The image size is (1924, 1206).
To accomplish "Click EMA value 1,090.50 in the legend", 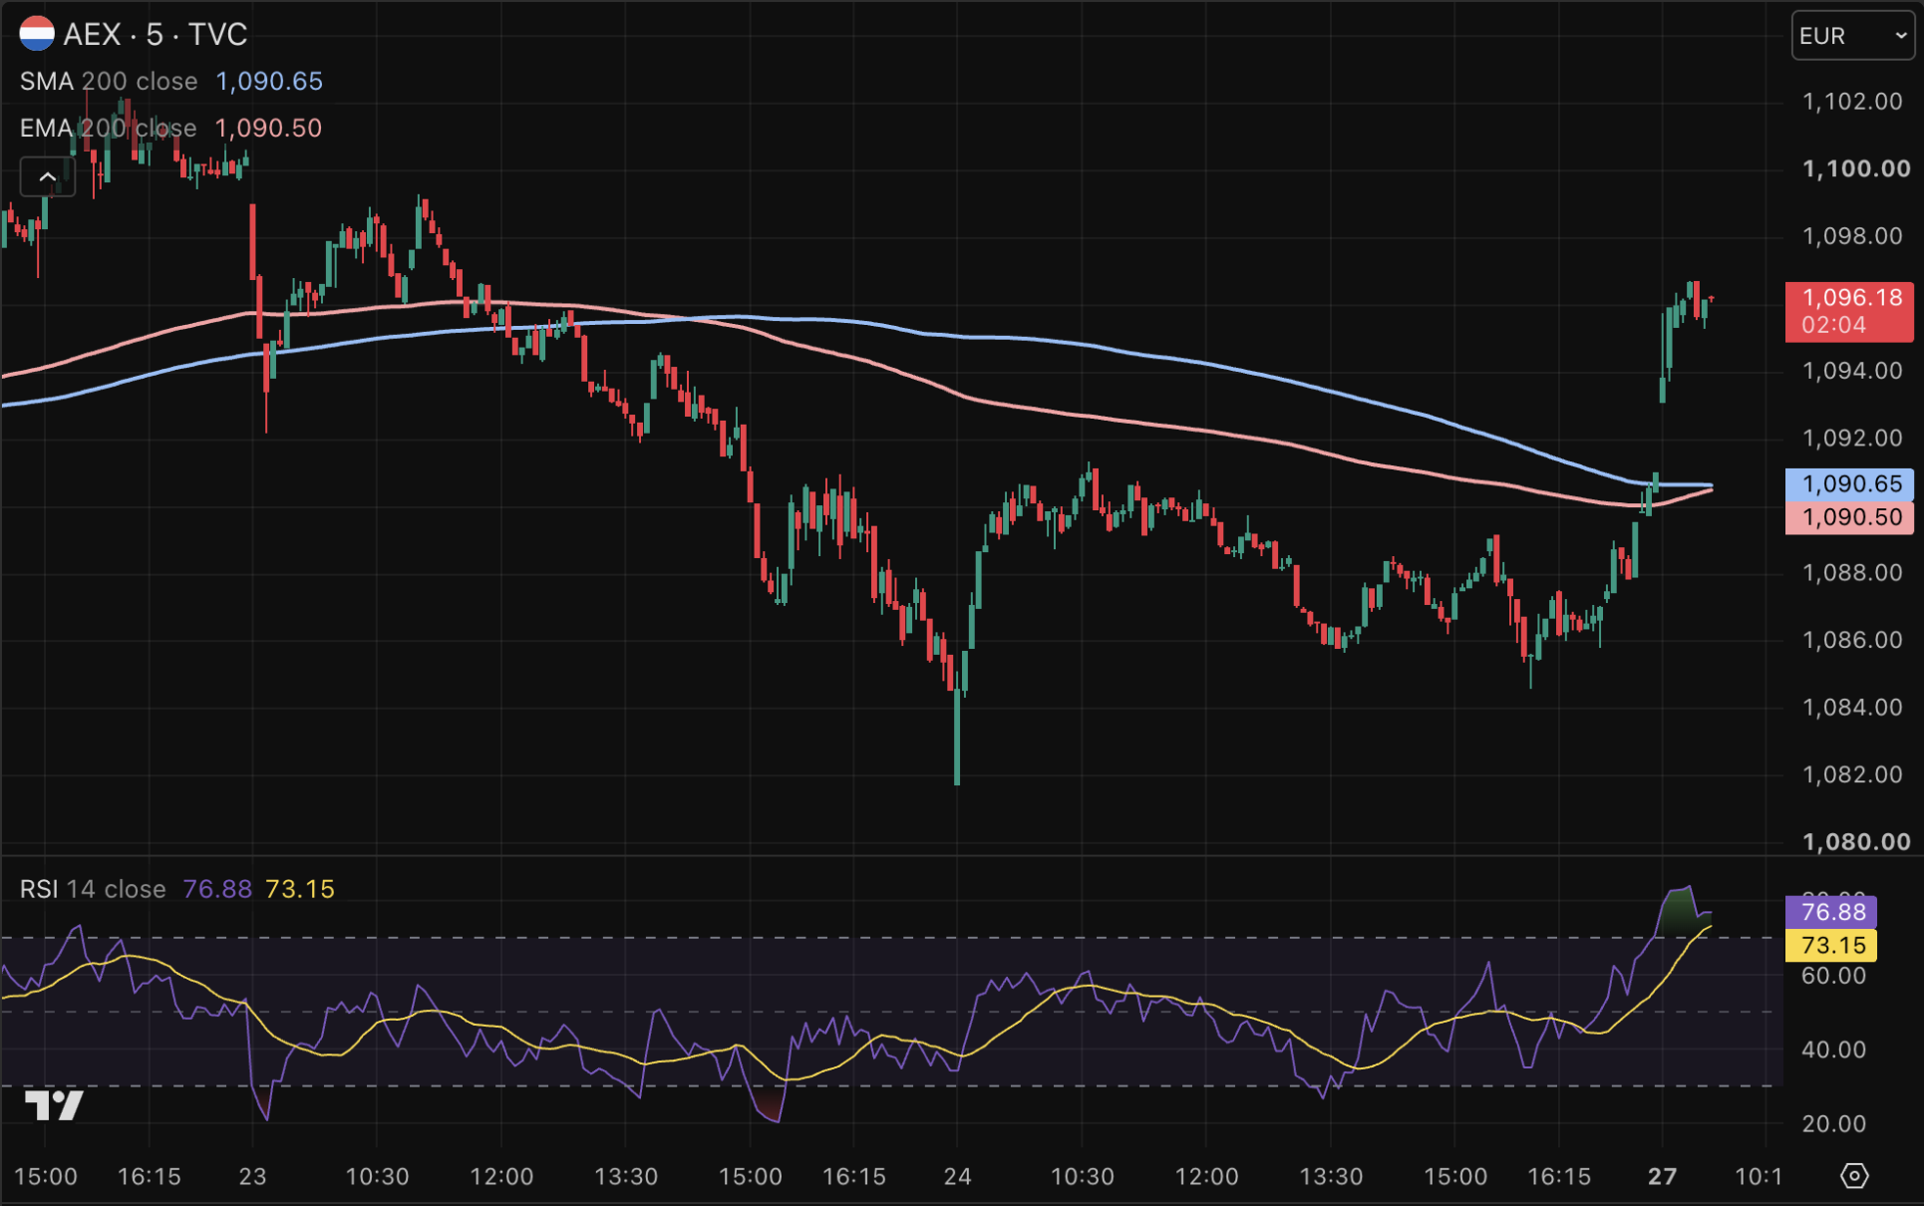I will pyautogui.click(x=268, y=129).
